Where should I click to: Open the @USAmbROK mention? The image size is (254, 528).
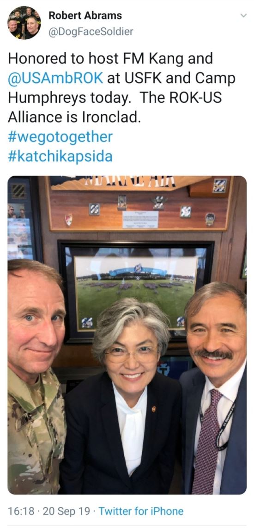click(x=55, y=78)
